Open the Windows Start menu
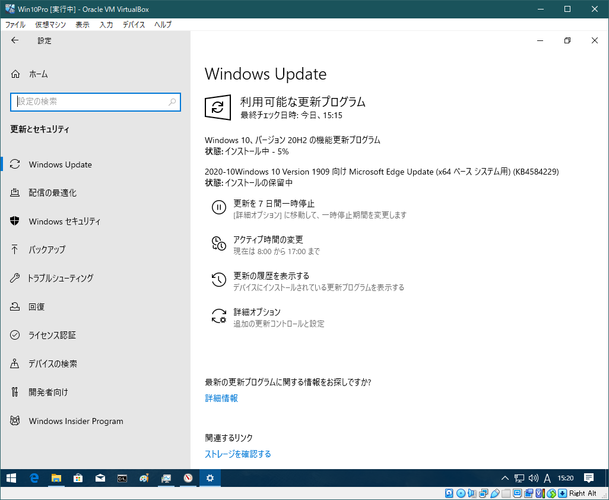This screenshot has height=500, width=609. click(11, 478)
